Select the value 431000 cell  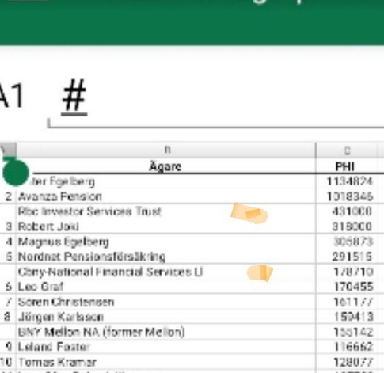[347, 211]
